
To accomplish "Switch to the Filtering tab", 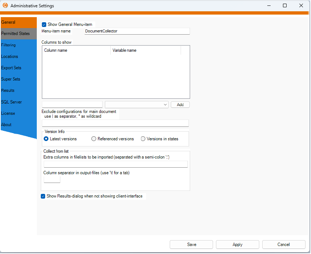I will click(8, 45).
